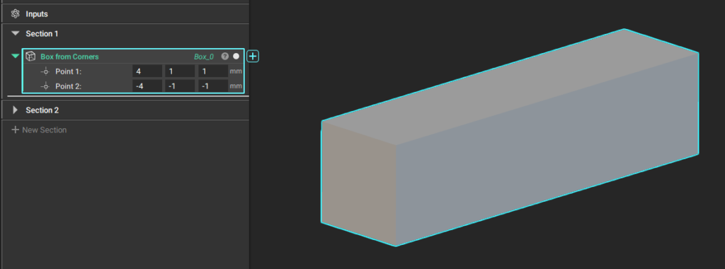
Task: Select the Inputs panel header
Action: click(125, 14)
